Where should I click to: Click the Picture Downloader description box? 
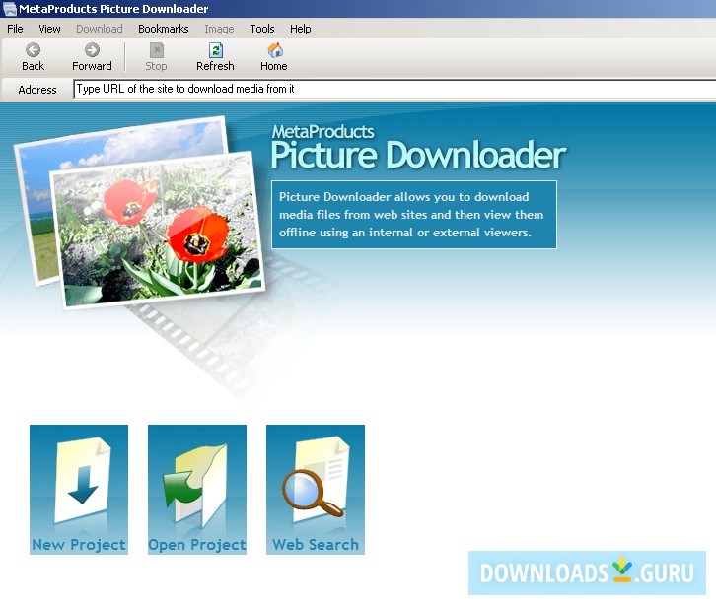(413, 215)
